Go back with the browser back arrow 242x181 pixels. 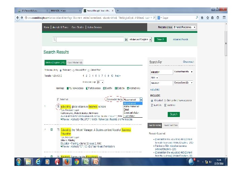tap(17, 18)
